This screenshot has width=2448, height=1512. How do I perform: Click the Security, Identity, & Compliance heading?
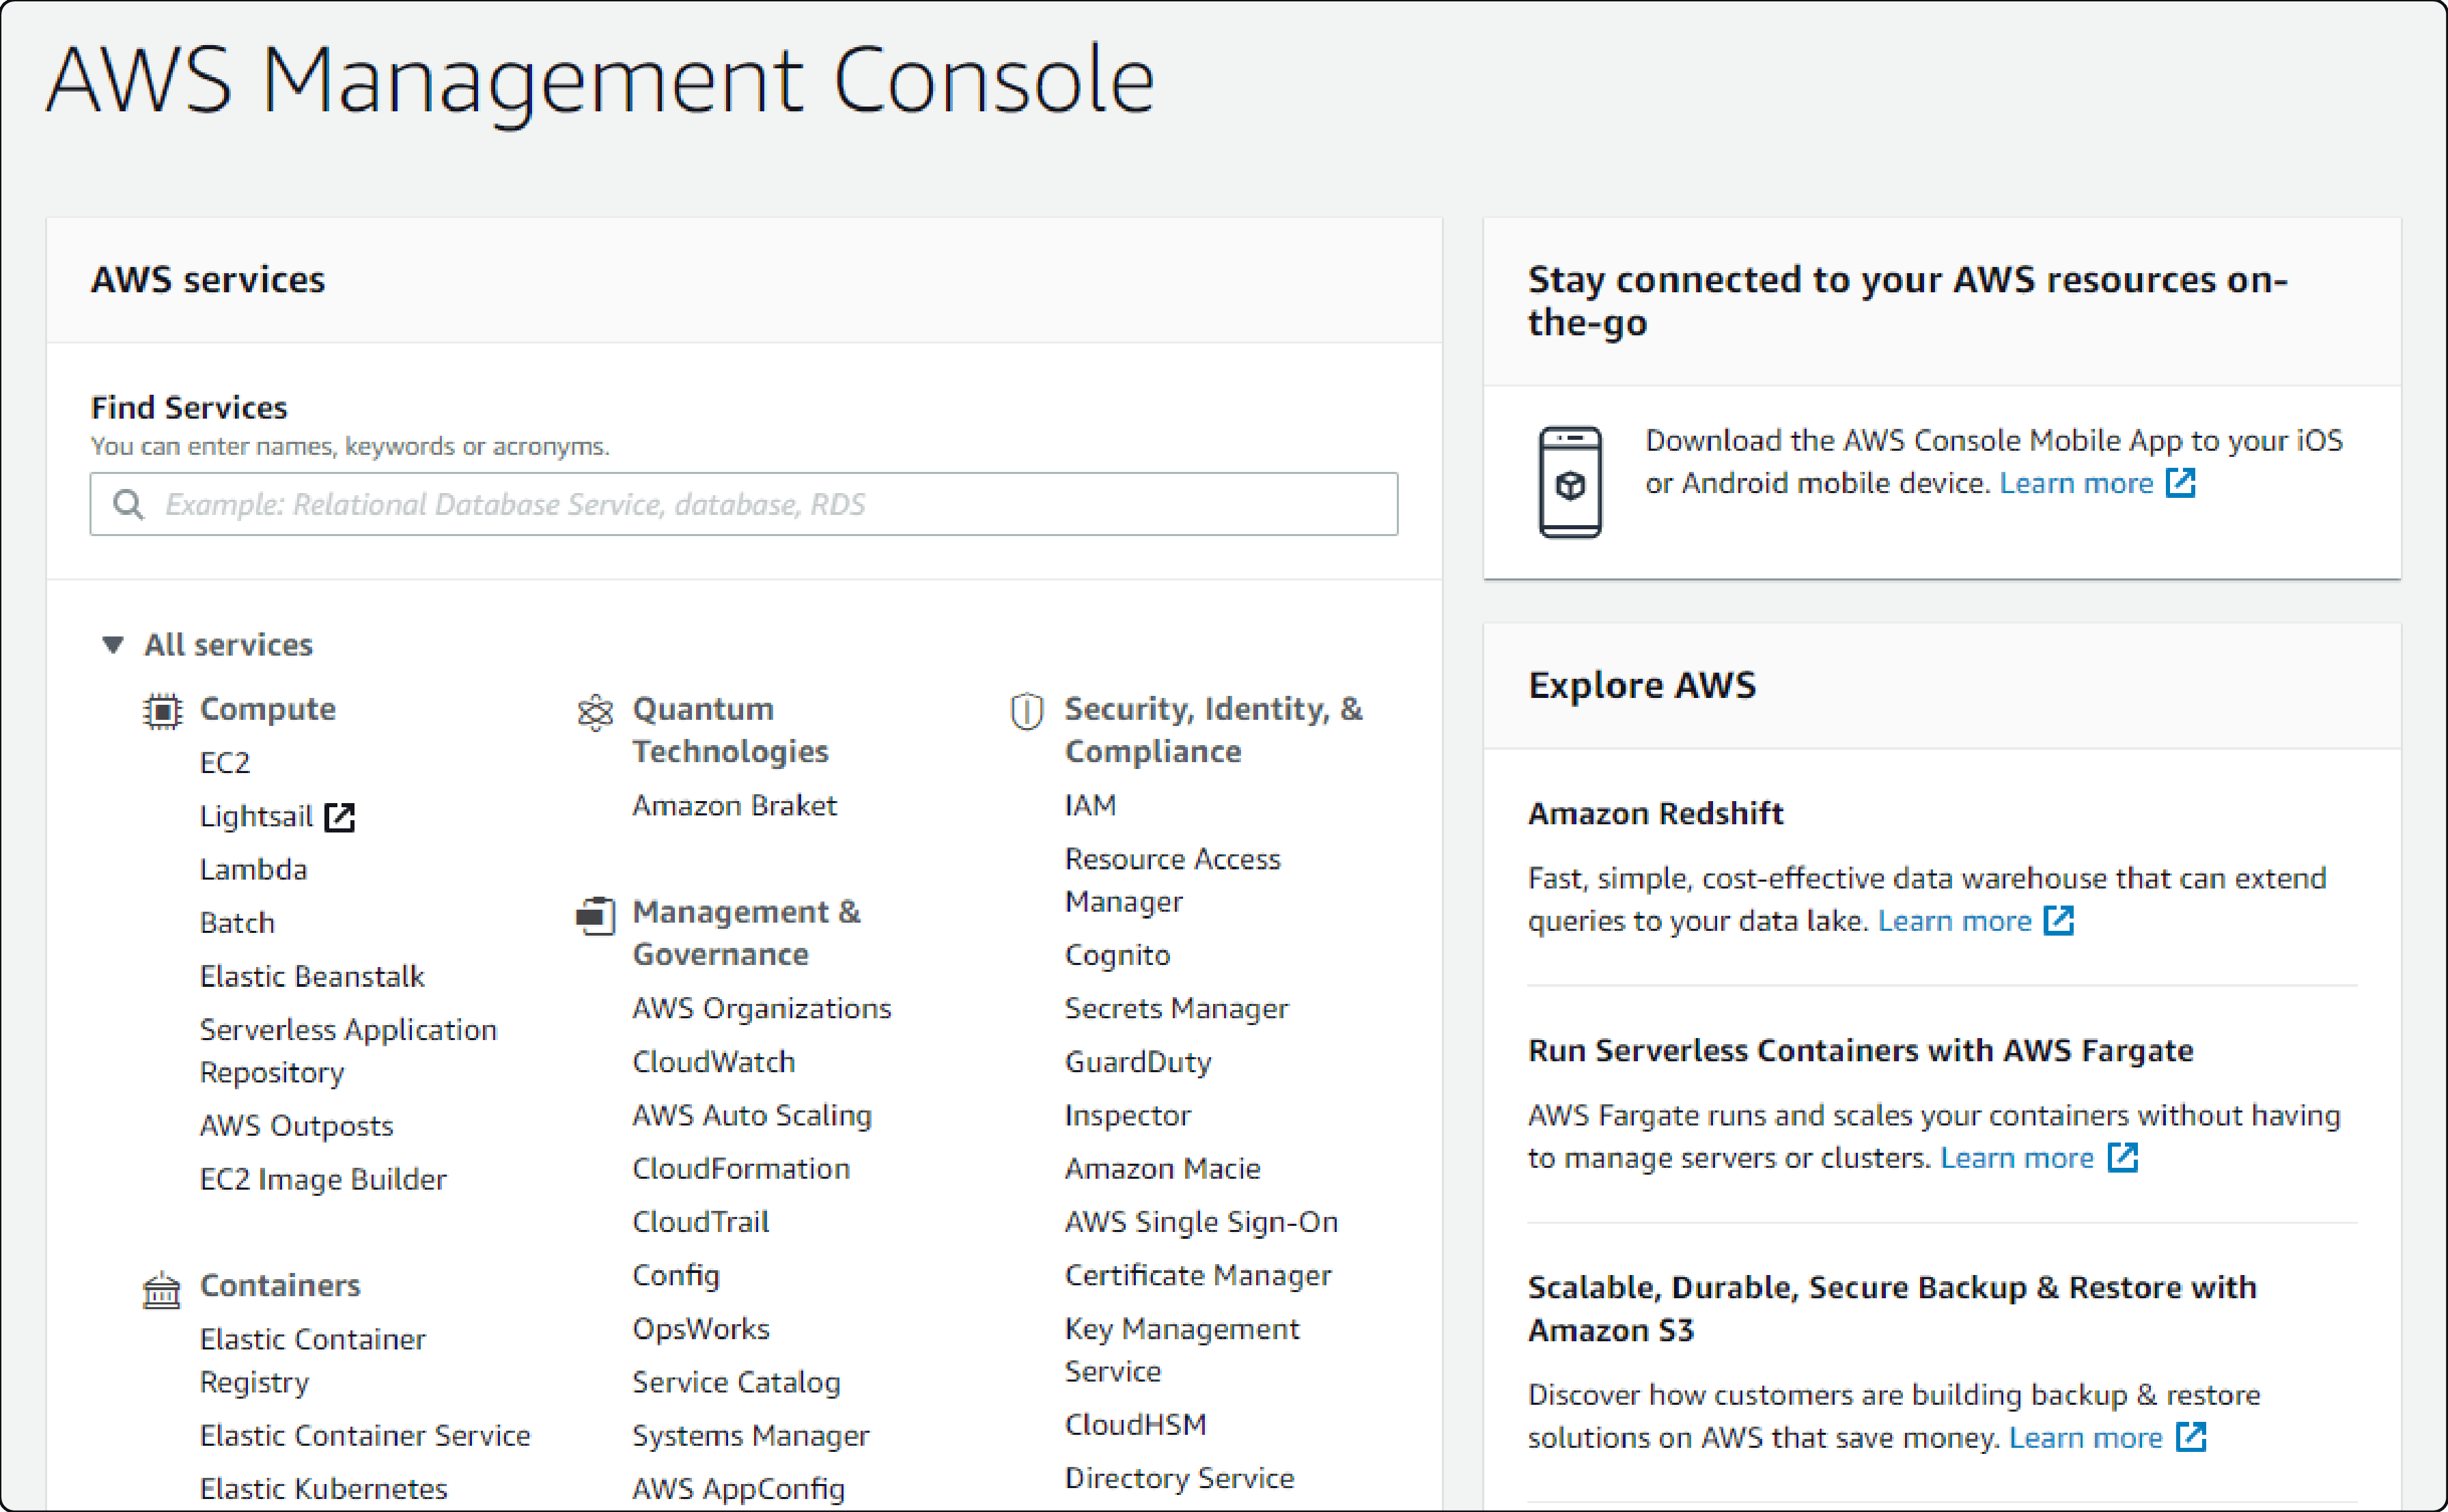pos(1214,730)
